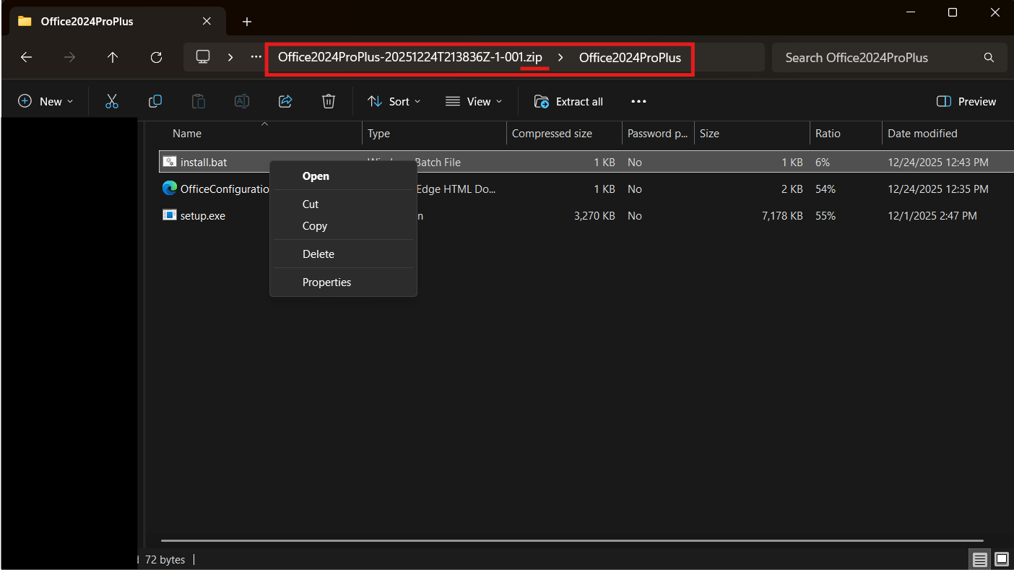The width and height of the screenshot is (1014, 570).
Task: Open a new tab with plus icon
Action: (247, 22)
